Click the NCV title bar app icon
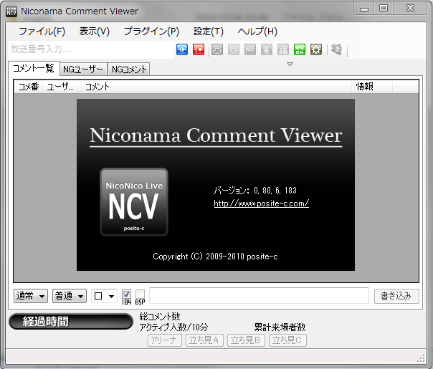433x369 pixels. [x=11, y=11]
